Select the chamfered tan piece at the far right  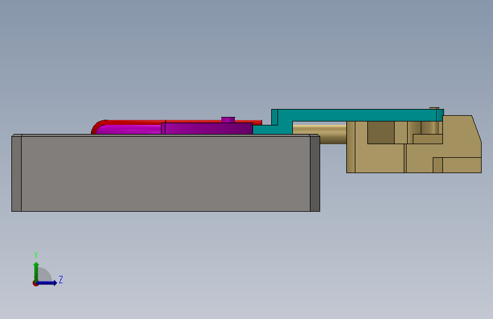pyautogui.click(x=462, y=137)
